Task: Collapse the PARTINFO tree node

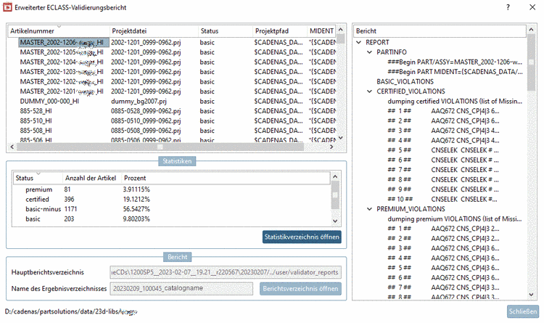Action: (x=369, y=53)
